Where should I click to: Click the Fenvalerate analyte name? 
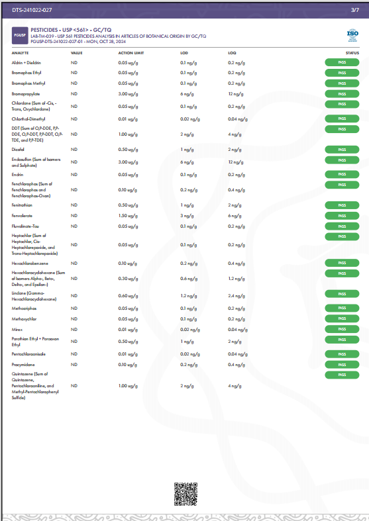22,216
